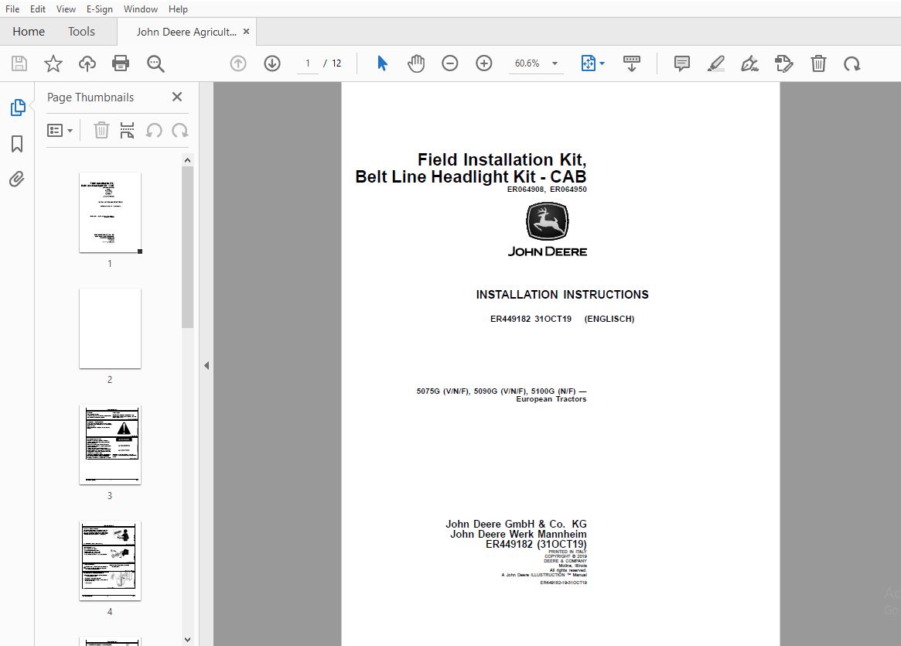Open the File menu

(12, 9)
